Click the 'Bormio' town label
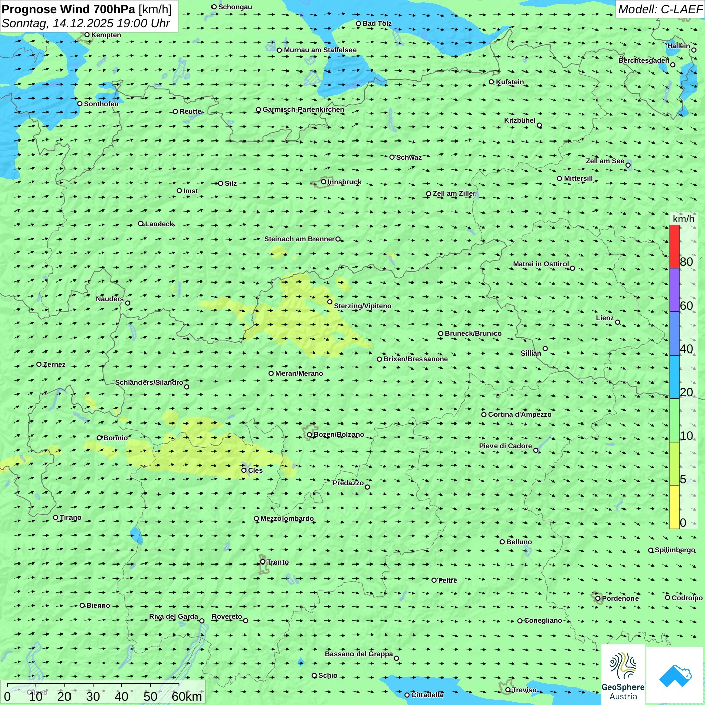The image size is (705, 705). (115, 438)
